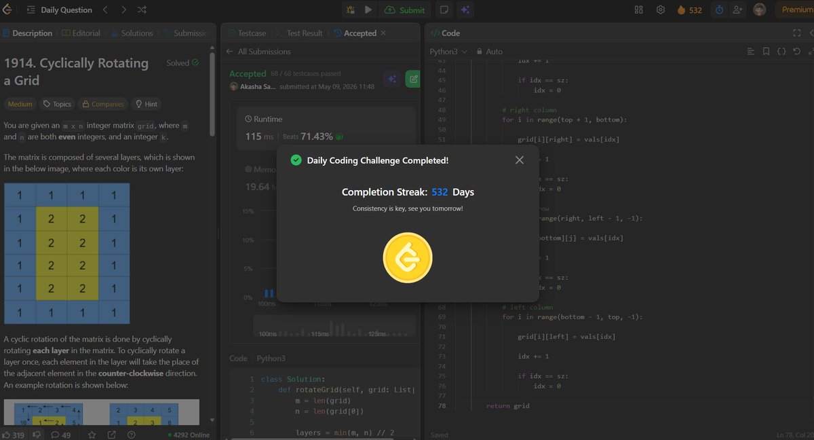This screenshot has width=814, height=440.
Task: Dislike the problem with thumbs down
Action: tap(37, 435)
